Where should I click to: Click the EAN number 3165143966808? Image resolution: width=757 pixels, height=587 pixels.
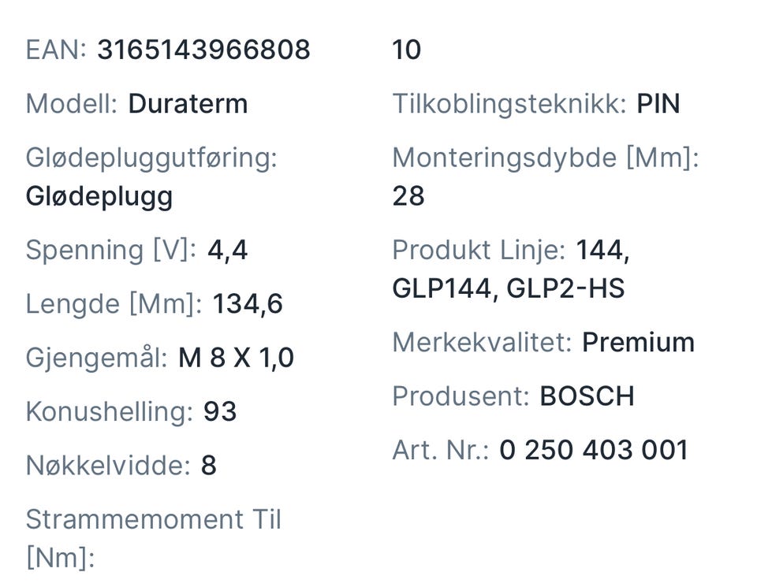point(203,50)
